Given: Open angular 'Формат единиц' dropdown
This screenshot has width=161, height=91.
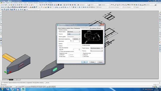Looking at the screenshot, I should point(97,48).
